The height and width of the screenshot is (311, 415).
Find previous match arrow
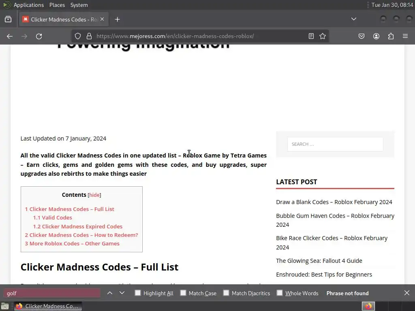tap(110, 293)
